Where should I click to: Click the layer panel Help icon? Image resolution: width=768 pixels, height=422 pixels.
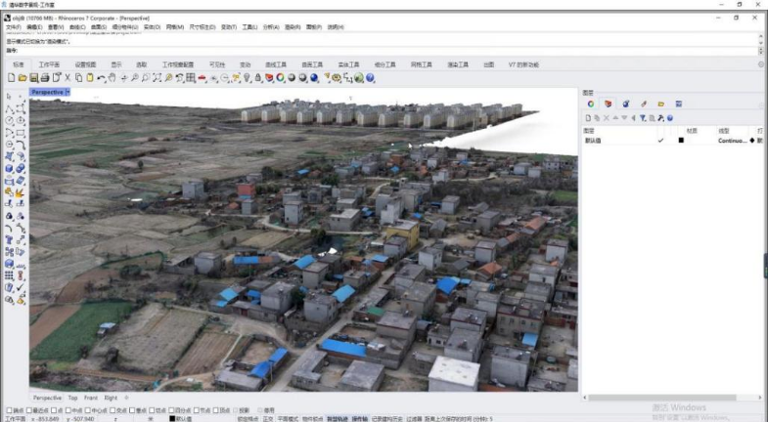click(670, 118)
